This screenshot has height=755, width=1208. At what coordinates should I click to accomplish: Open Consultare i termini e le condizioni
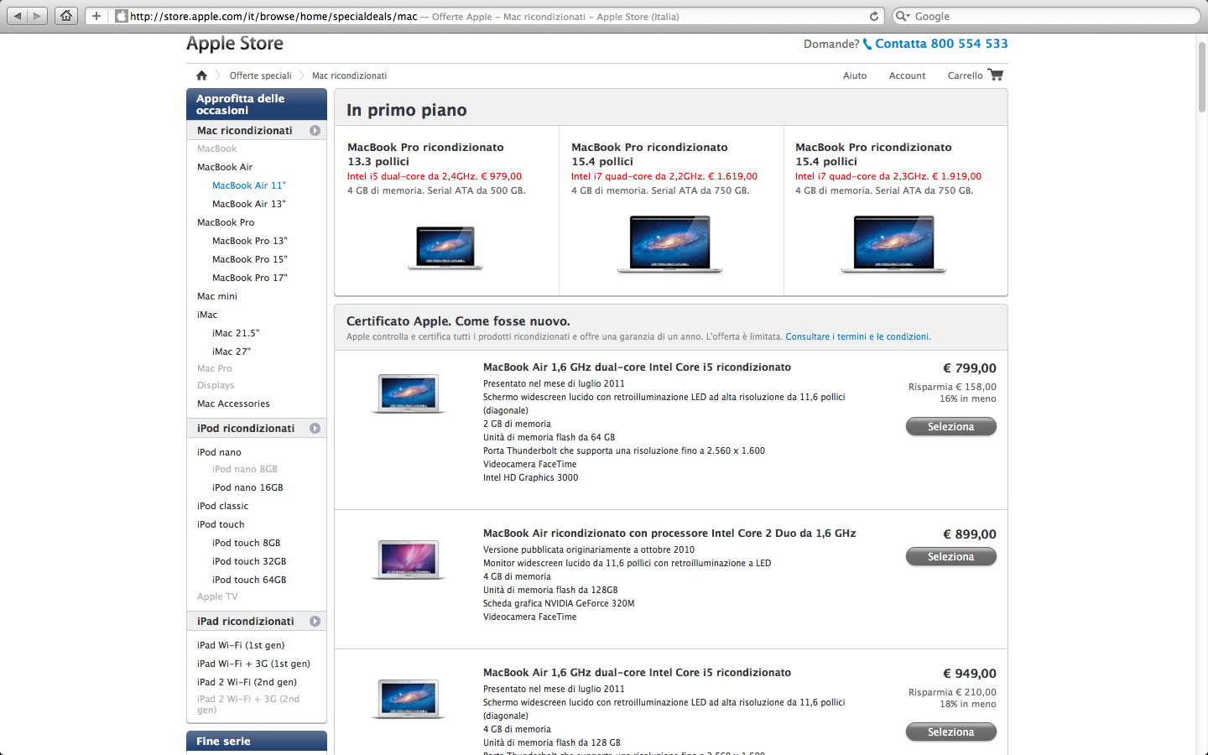pyautogui.click(x=857, y=336)
